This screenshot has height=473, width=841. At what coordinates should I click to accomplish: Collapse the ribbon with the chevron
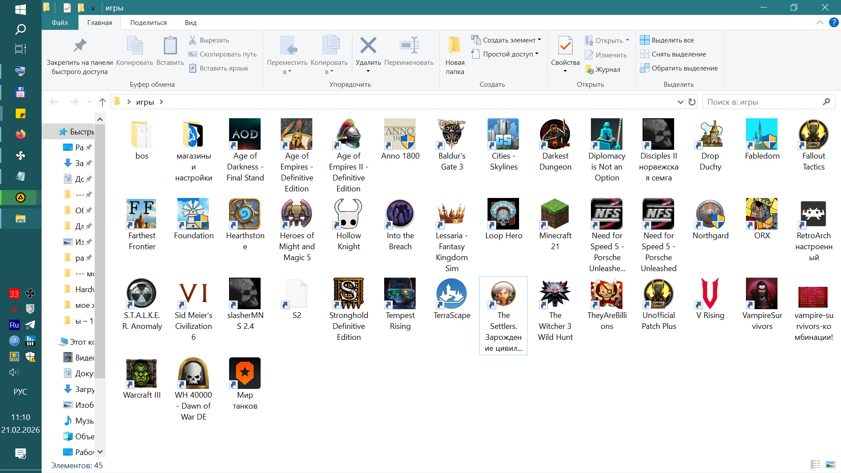[820, 23]
